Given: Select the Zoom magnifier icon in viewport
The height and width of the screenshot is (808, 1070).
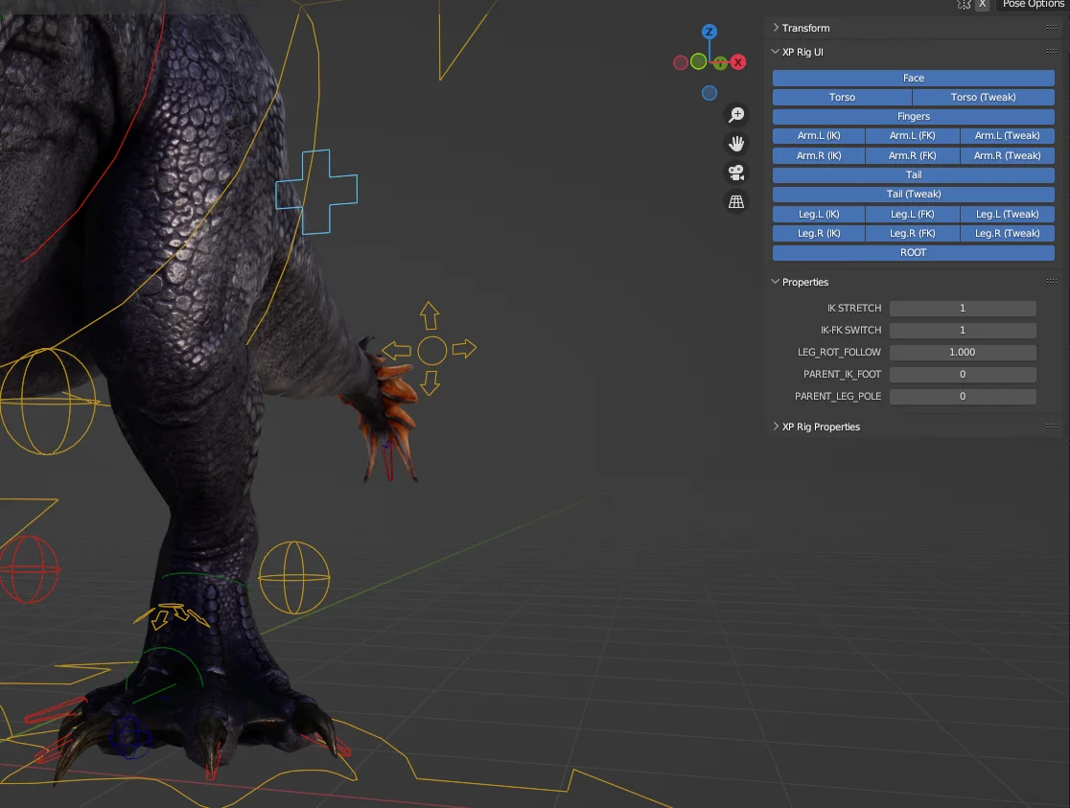Looking at the screenshot, I should (x=735, y=114).
